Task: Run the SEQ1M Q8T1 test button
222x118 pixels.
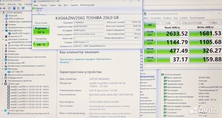Action: point(150,33)
